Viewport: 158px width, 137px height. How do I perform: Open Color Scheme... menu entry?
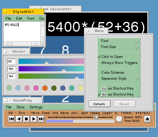click(x=119, y=73)
